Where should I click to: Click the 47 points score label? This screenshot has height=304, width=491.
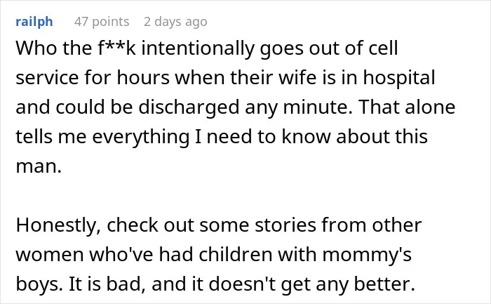102,22
